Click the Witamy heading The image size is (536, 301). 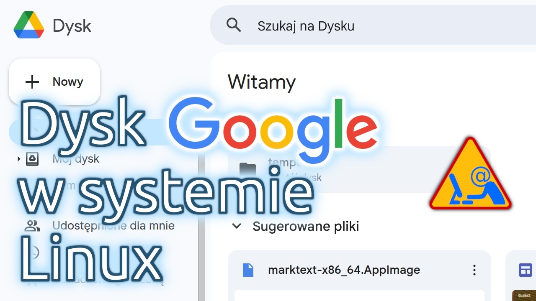click(262, 82)
